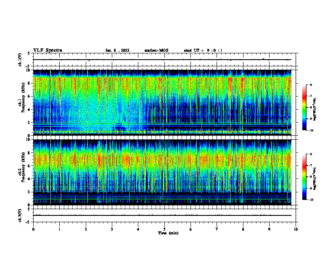
Task: Click time axis tick label "2"
Action: tap(86, 229)
